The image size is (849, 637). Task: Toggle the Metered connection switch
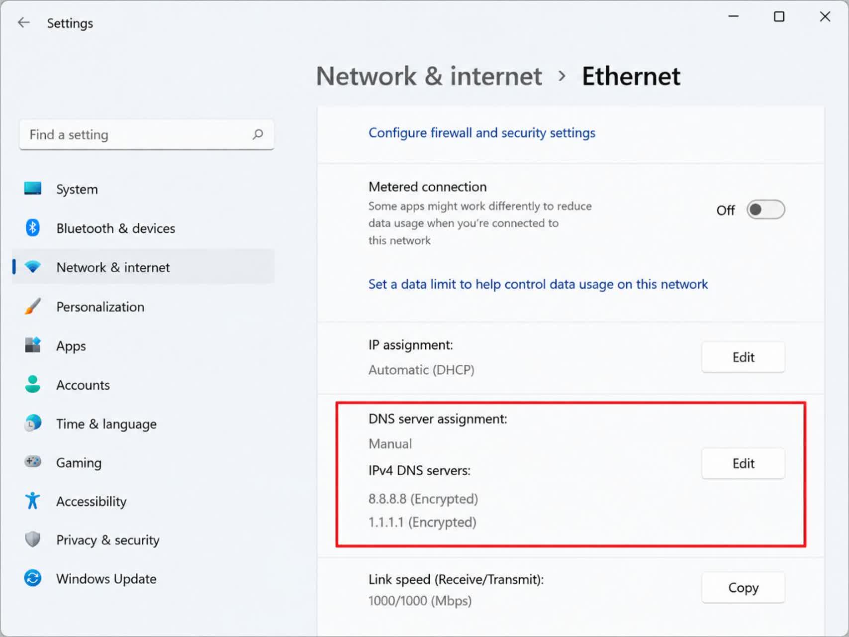(765, 210)
